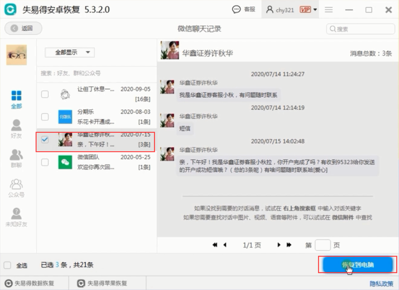Toggle the 全选 select-all checkbox
Screen dimensions: 399x290
pos(7,265)
